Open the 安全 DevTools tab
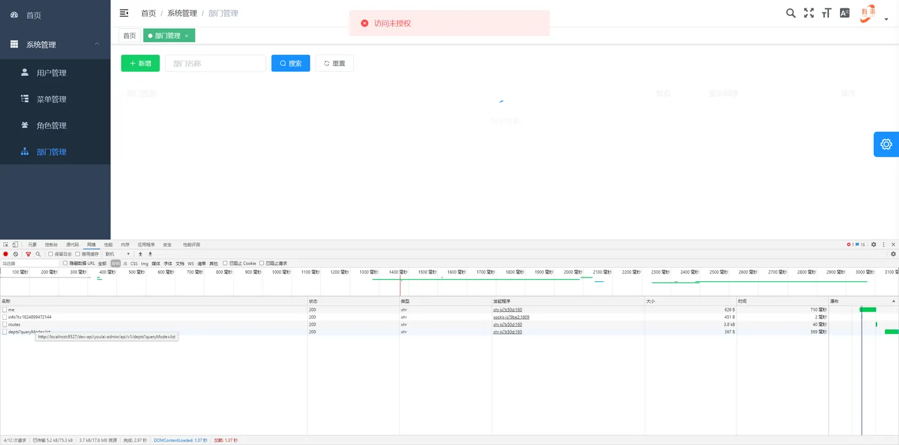 pyautogui.click(x=167, y=245)
